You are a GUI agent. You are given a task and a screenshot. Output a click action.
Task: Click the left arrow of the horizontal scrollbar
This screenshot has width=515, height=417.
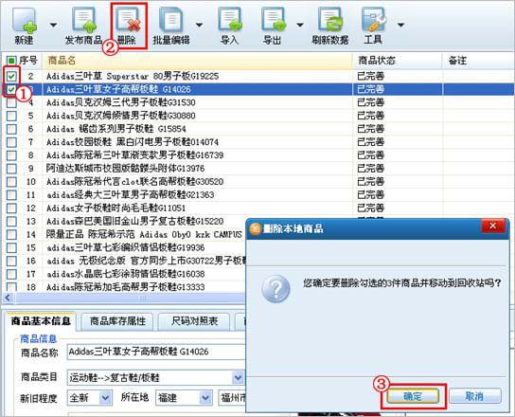pyautogui.click(x=8, y=298)
